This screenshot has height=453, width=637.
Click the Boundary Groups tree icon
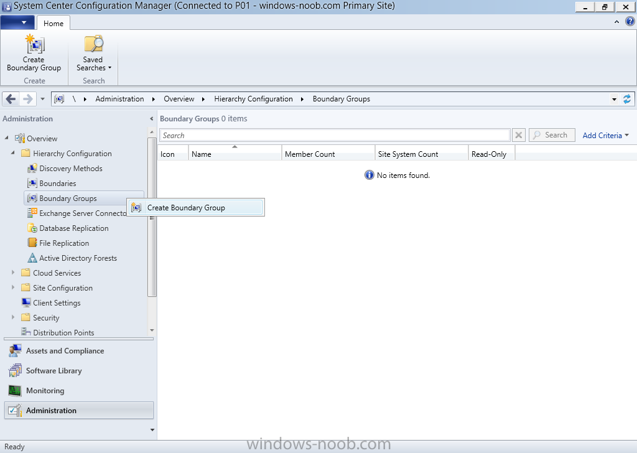32,198
